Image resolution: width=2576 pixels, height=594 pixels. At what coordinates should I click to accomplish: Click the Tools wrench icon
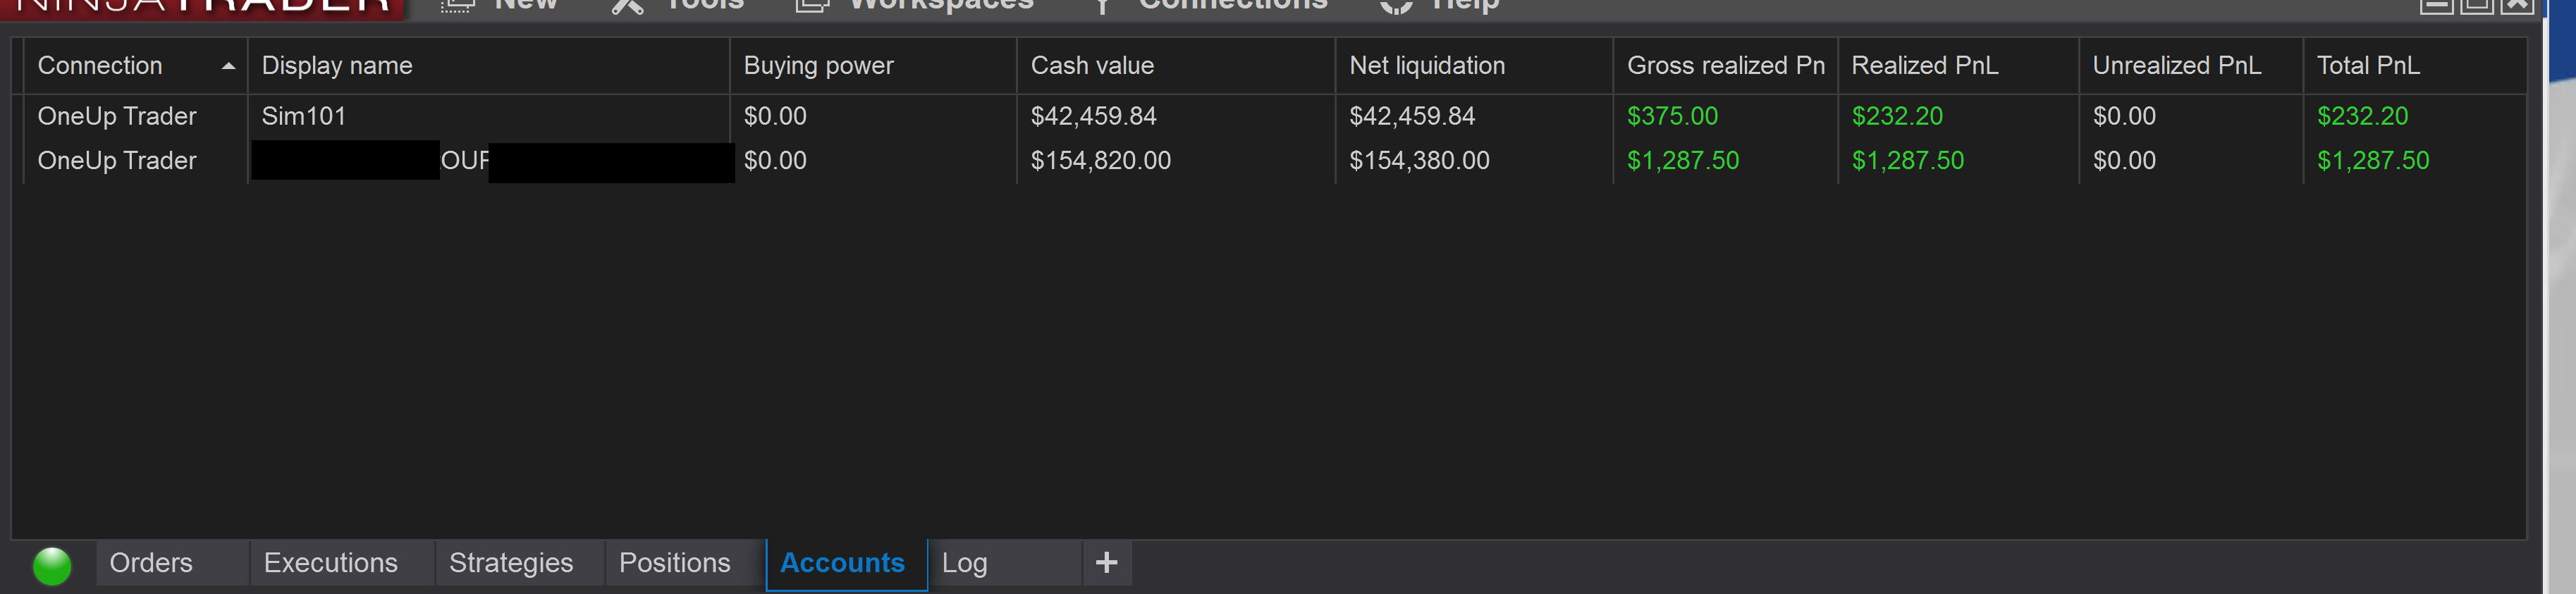[627, 6]
